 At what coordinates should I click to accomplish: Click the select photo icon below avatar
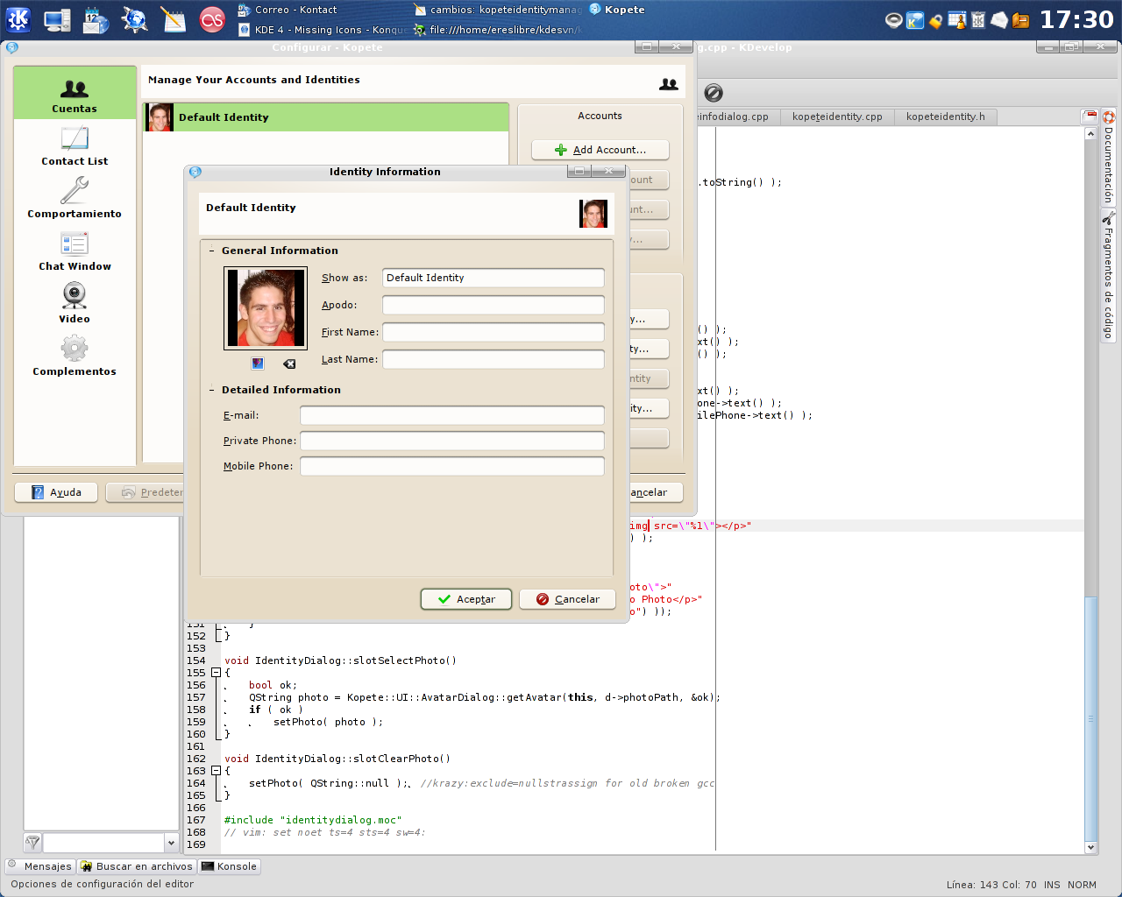[x=258, y=364]
